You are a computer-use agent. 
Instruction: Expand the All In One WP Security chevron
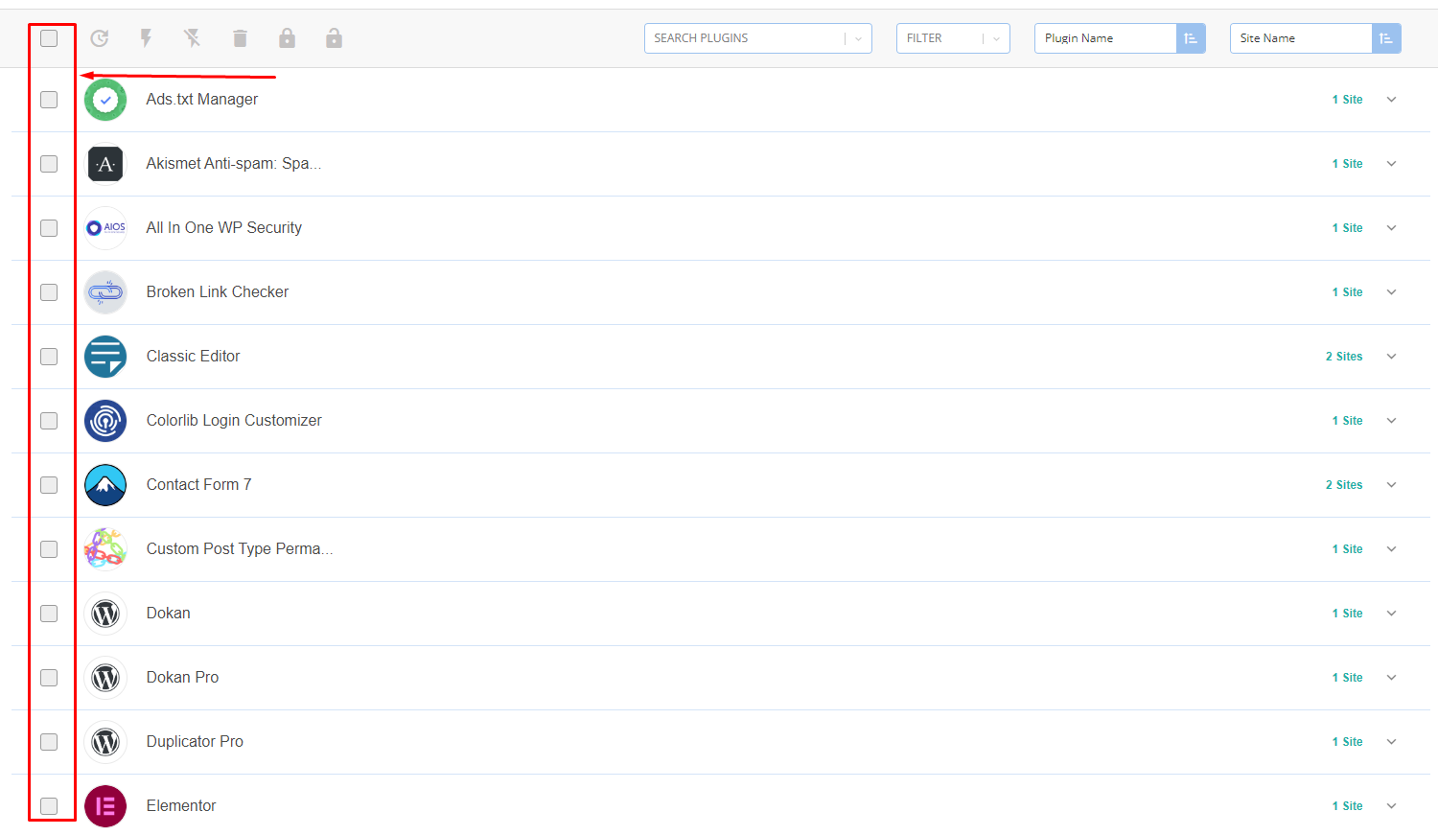[1391, 228]
